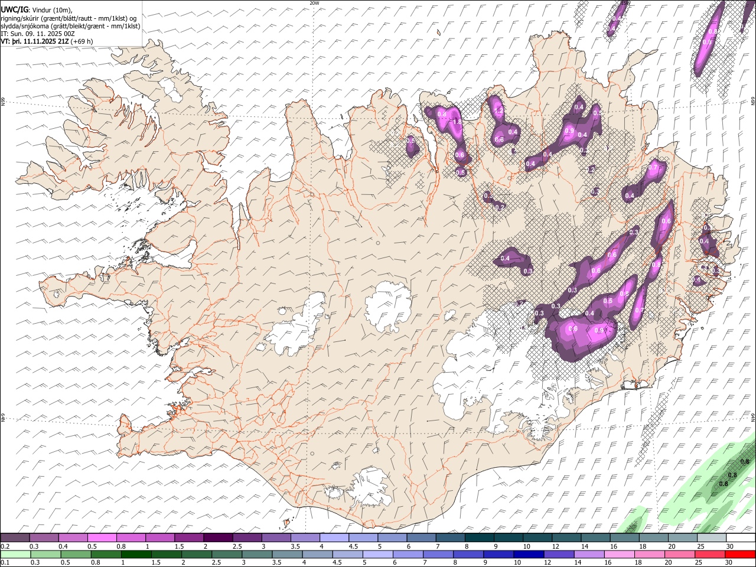Click the '0.1' label in the rain legend
The height and width of the screenshot is (567, 756).
tap(5, 562)
